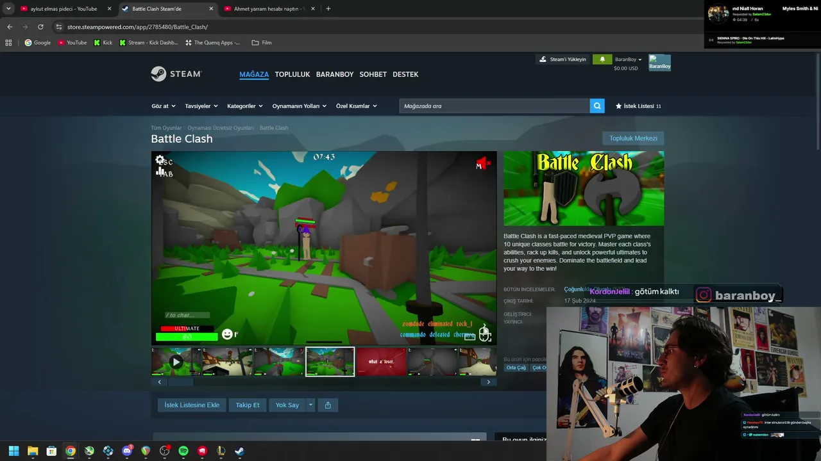The height and width of the screenshot is (461, 821).
Task: Expand the Tavsiyeler dropdown
Action: tap(201, 106)
